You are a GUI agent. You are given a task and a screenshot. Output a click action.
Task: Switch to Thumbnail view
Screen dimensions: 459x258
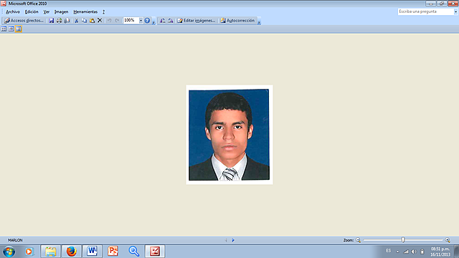click(x=4, y=29)
